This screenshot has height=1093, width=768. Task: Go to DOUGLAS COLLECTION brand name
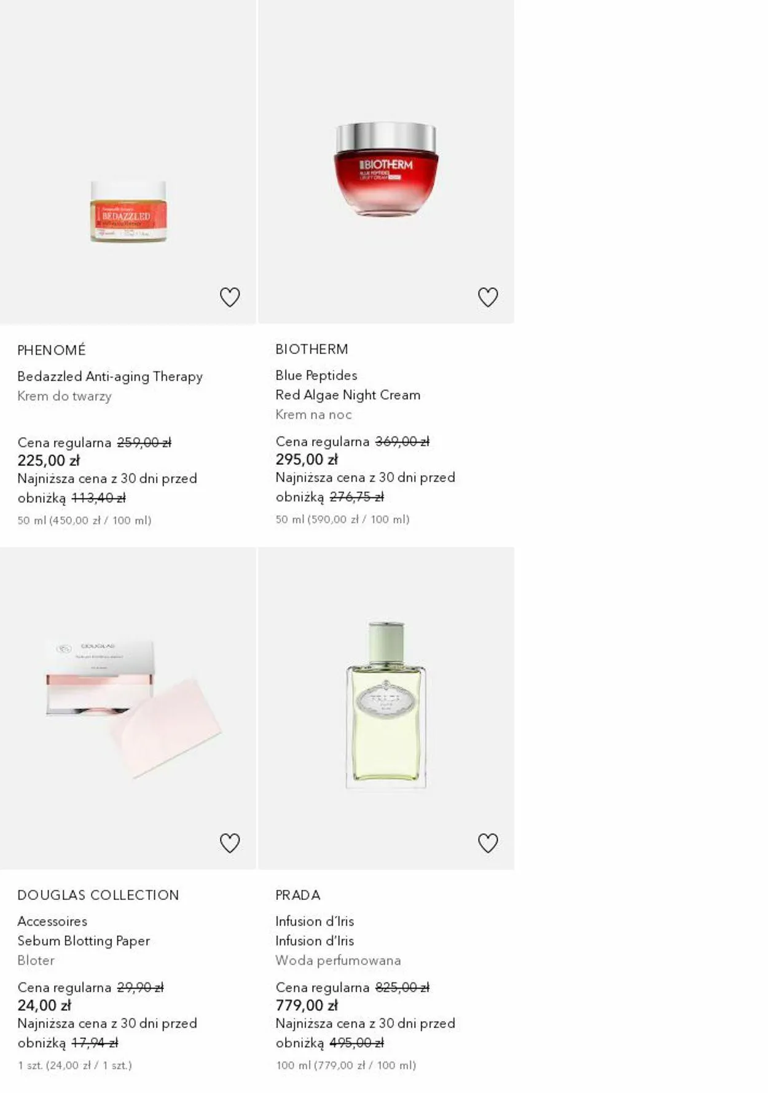[x=98, y=895]
